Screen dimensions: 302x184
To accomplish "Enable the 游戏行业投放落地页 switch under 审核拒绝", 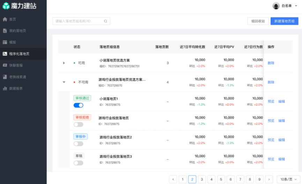I will pyautogui.click(x=78, y=124).
